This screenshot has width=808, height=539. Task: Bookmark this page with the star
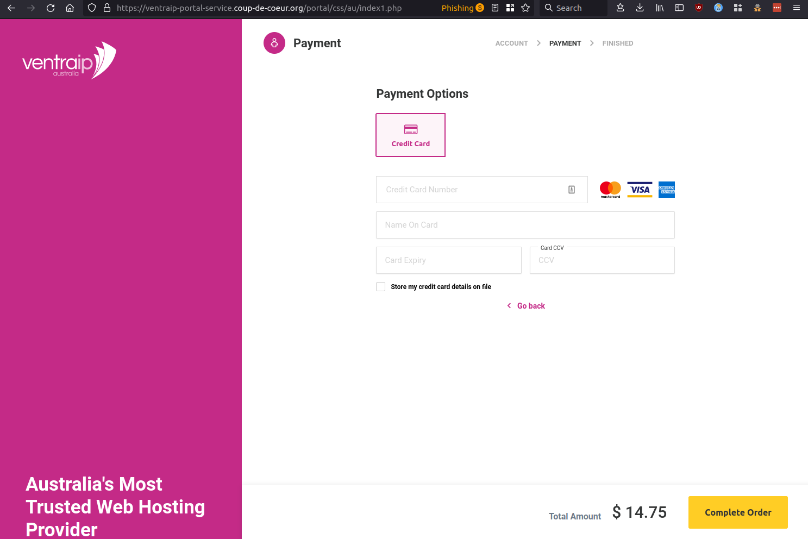click(x=525, y=8)
